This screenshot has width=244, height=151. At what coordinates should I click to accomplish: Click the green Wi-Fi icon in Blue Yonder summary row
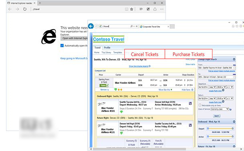115,89
